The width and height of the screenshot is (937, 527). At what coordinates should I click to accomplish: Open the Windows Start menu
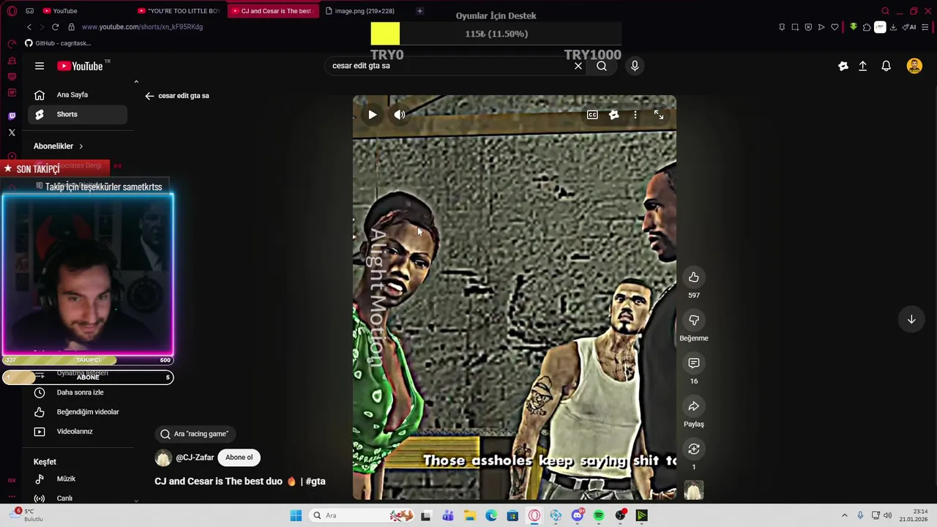tap(296, 515)
